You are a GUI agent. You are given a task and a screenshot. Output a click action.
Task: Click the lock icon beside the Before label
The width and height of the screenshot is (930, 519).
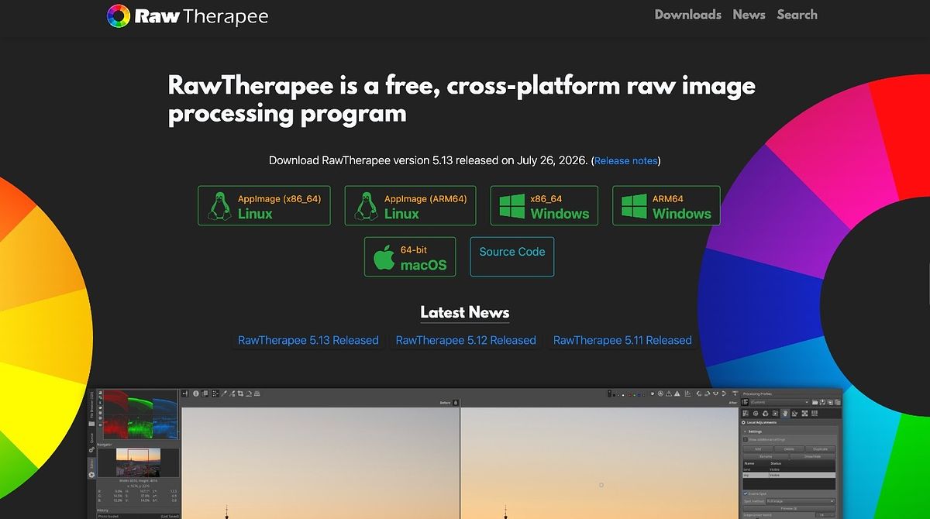click(x=456, y=402)
